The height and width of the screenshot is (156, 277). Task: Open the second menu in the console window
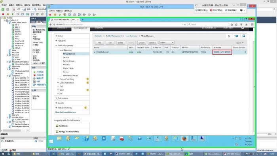(59, 11)
